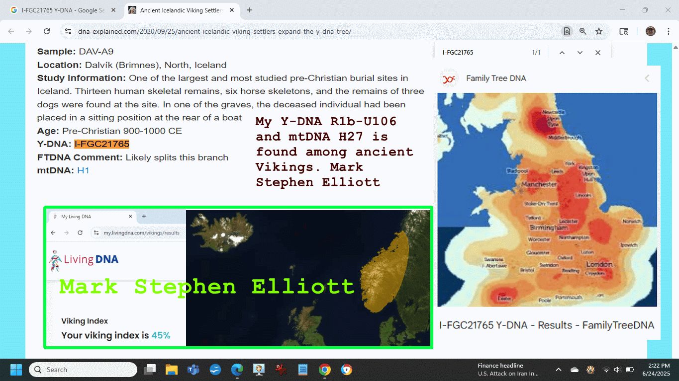The width and height of the screenshot is (679, 381).
Task: Click the find-in-page icon in address bar
Action: [x=567, y=31]
